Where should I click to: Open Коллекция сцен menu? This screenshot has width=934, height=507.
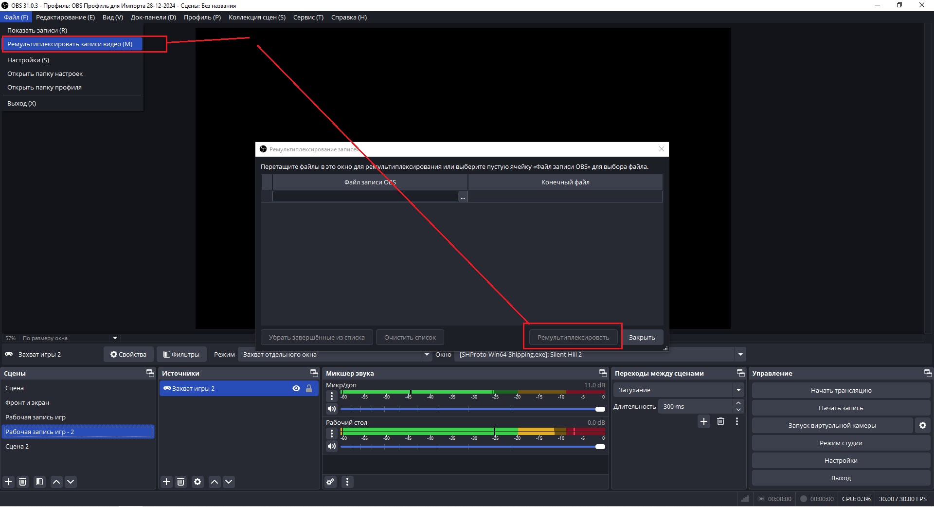coord(257,17)
